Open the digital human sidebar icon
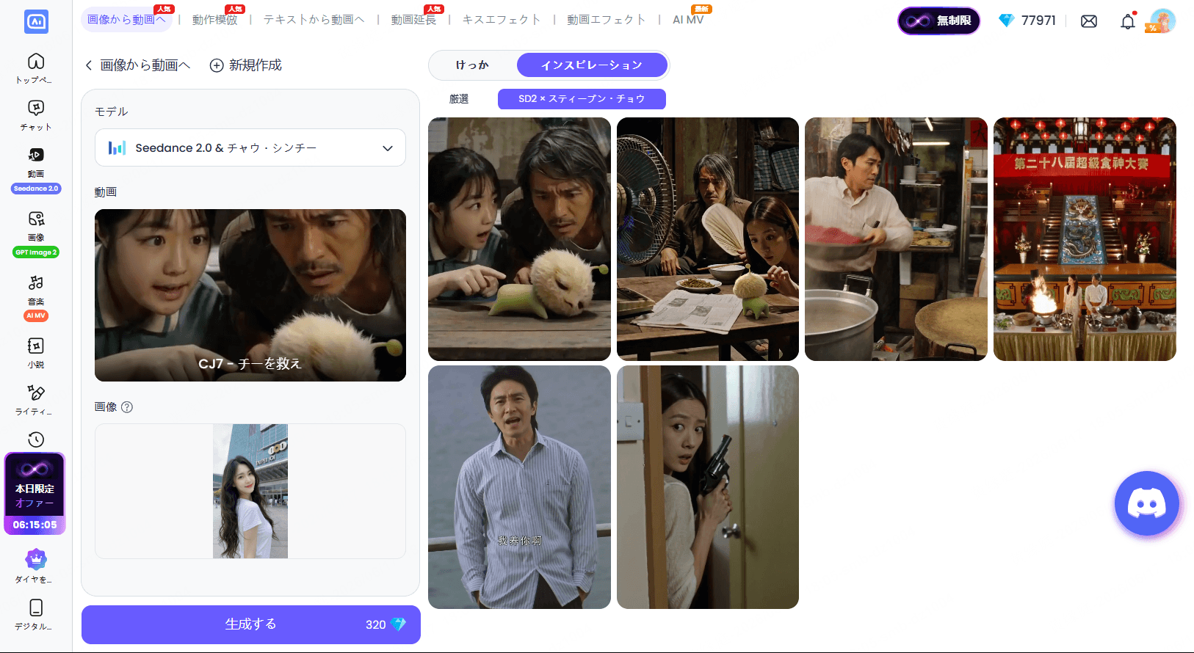The image size is (1194, 653). point(36,608)
